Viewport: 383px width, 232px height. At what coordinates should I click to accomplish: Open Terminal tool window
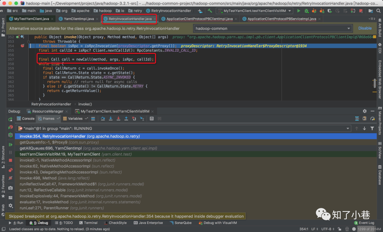click(88, 223)
